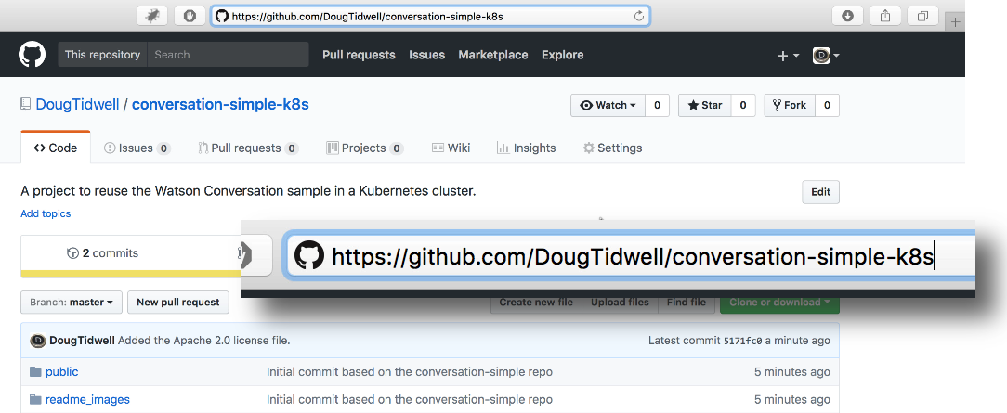Click the forks count 0
Viewport: 1007px width, 413px height.
(x=827, y=105)
